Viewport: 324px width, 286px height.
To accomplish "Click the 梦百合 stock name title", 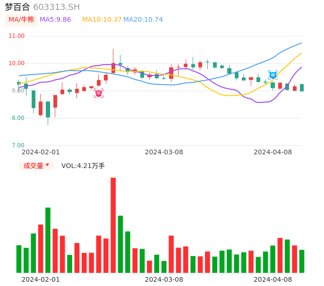I will tap(17, 7).
